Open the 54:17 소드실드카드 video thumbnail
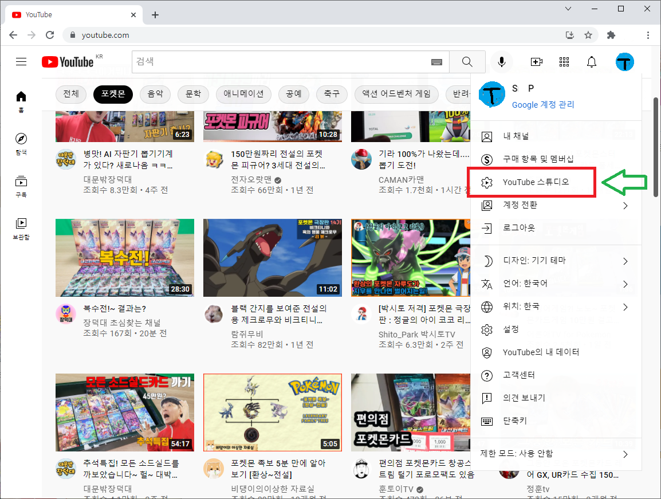This screenshot has width=661, height=499. (125, 412)
